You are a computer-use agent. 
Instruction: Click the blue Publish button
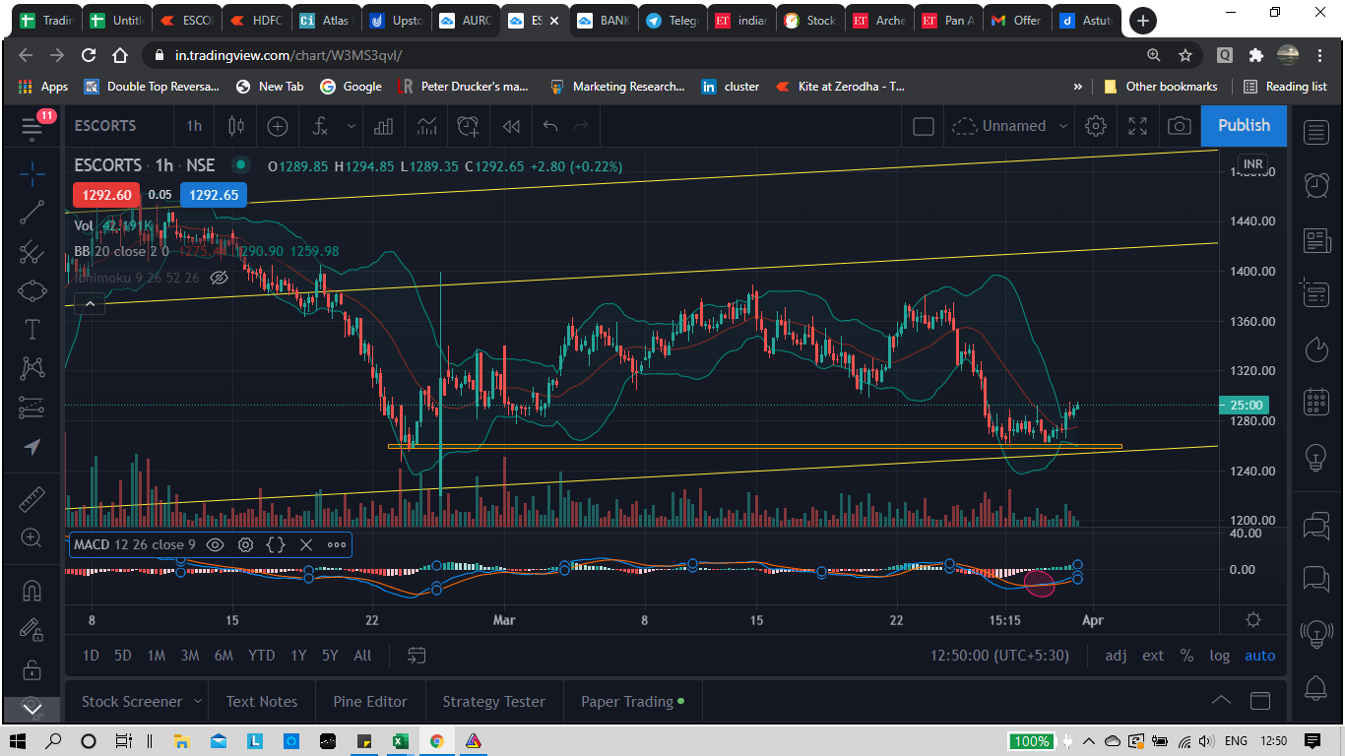[x=1244, y=126]
